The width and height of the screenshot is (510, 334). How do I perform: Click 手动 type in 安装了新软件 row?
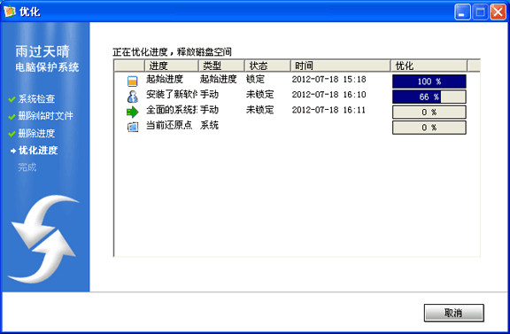209,95
